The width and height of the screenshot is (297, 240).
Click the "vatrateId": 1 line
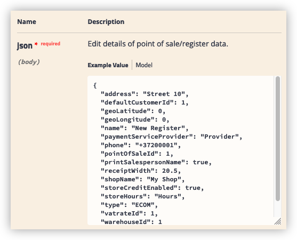(129, 213)
